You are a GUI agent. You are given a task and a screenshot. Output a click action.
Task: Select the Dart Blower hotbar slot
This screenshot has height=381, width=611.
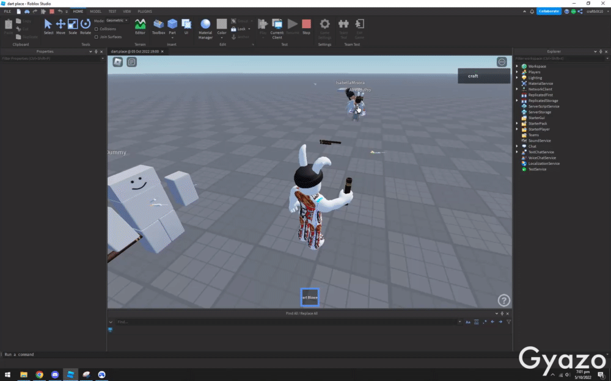click(x=310, y=297)
